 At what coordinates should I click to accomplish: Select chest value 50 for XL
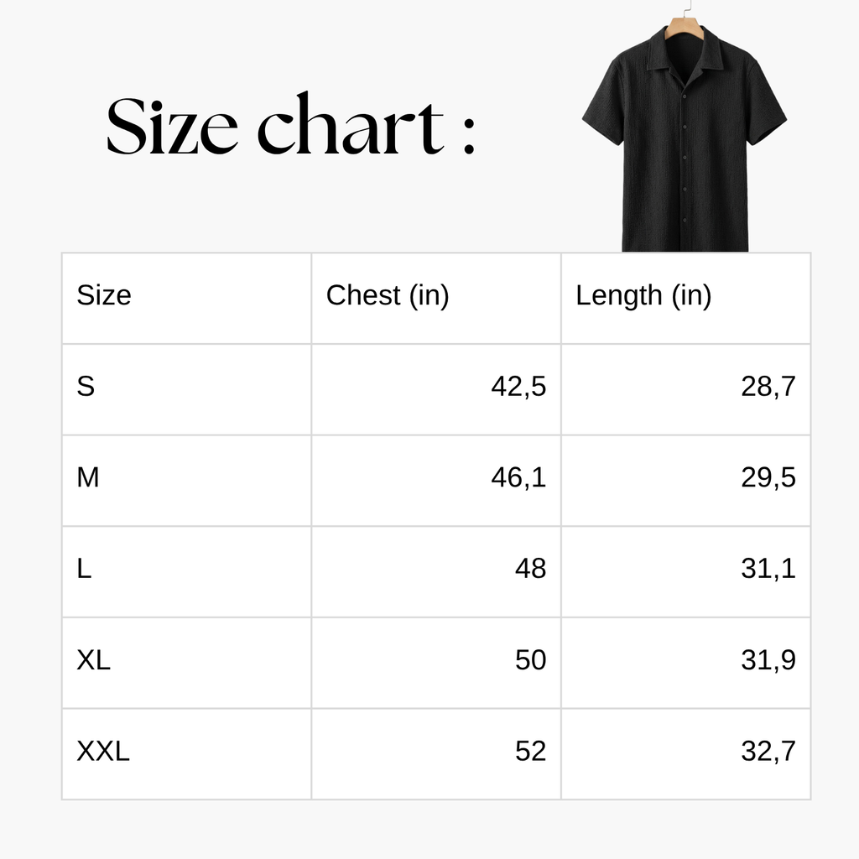(x=530, y=659)
